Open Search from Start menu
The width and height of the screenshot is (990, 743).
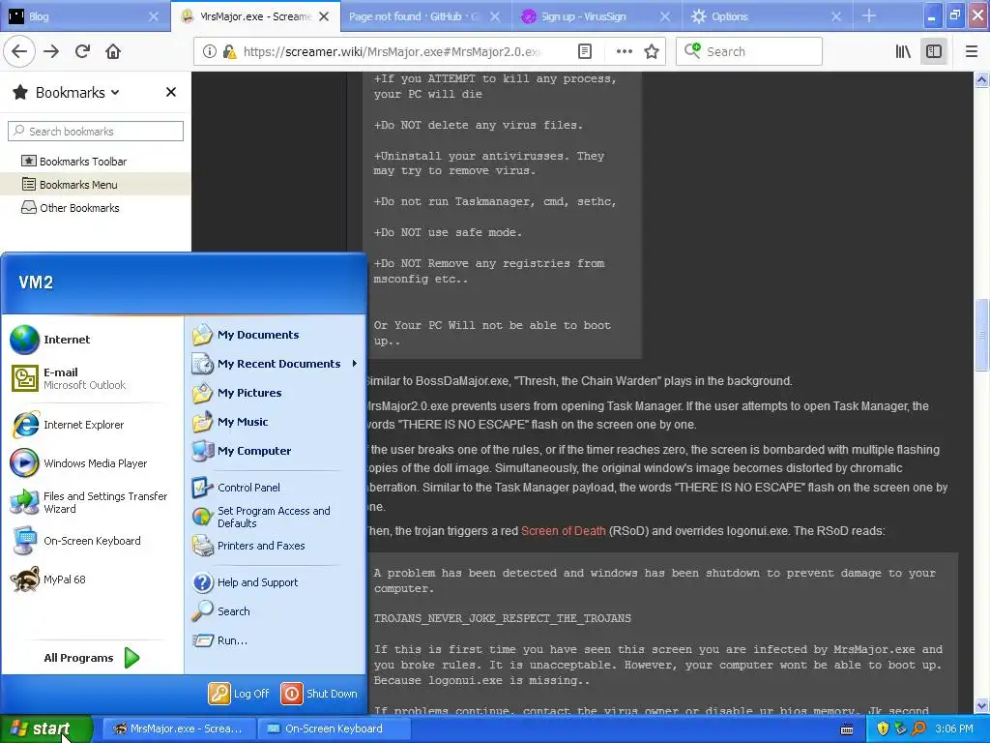(x=276, y=611)
